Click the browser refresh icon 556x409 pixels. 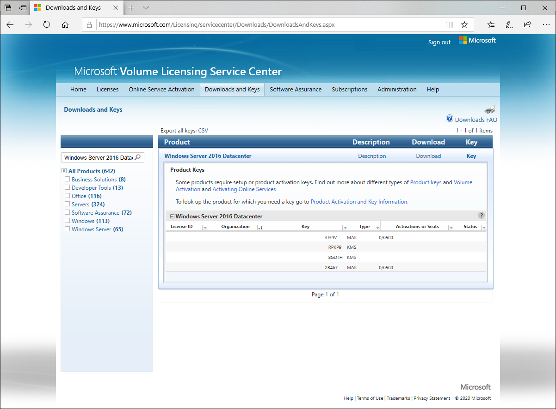point(47,25)
